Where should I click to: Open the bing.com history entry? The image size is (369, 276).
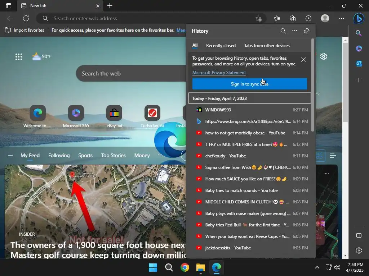[250, 121]
